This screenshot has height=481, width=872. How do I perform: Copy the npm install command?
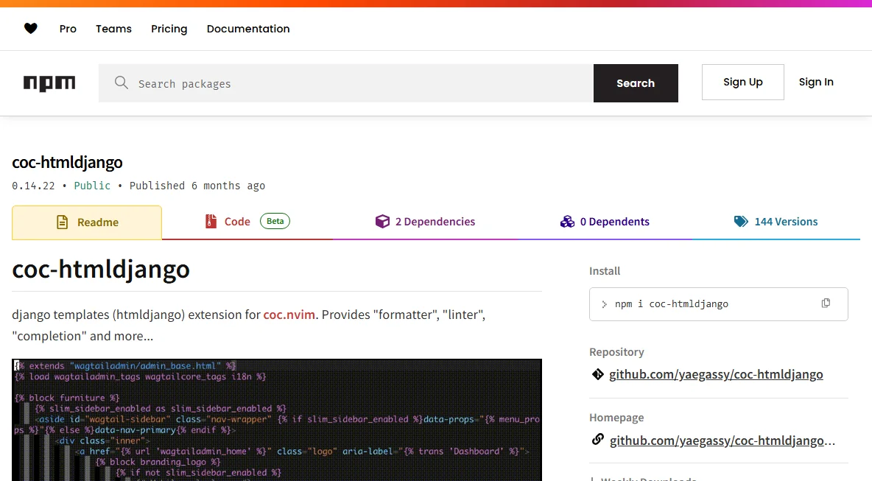(826, 303)
